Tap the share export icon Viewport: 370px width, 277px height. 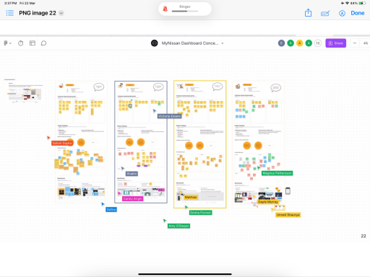[x=308, y=13]
